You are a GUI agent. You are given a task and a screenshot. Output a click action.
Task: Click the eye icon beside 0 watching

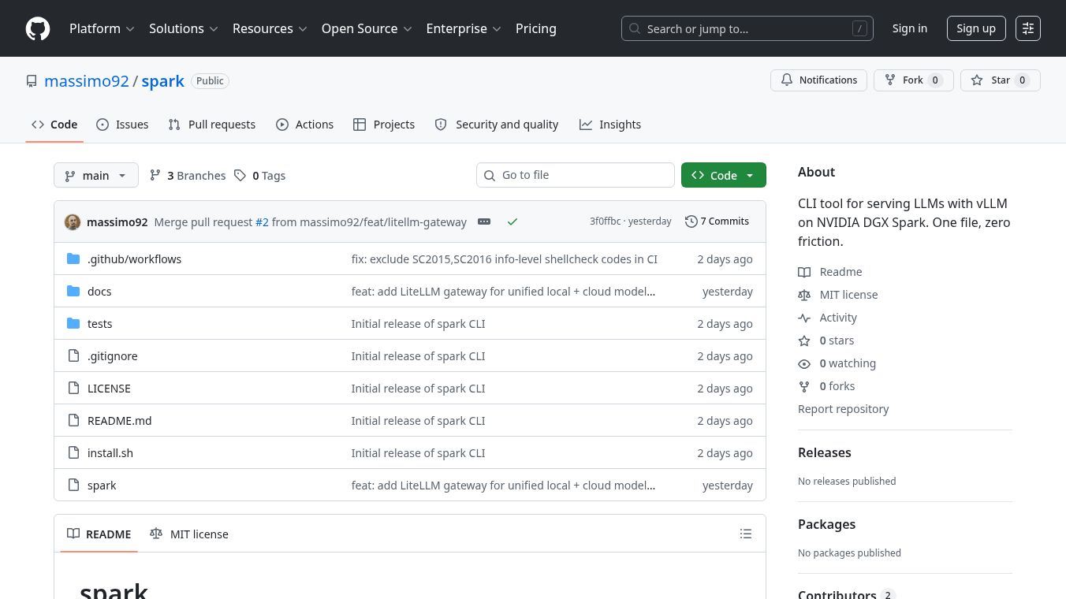click(x=804, y=363)
